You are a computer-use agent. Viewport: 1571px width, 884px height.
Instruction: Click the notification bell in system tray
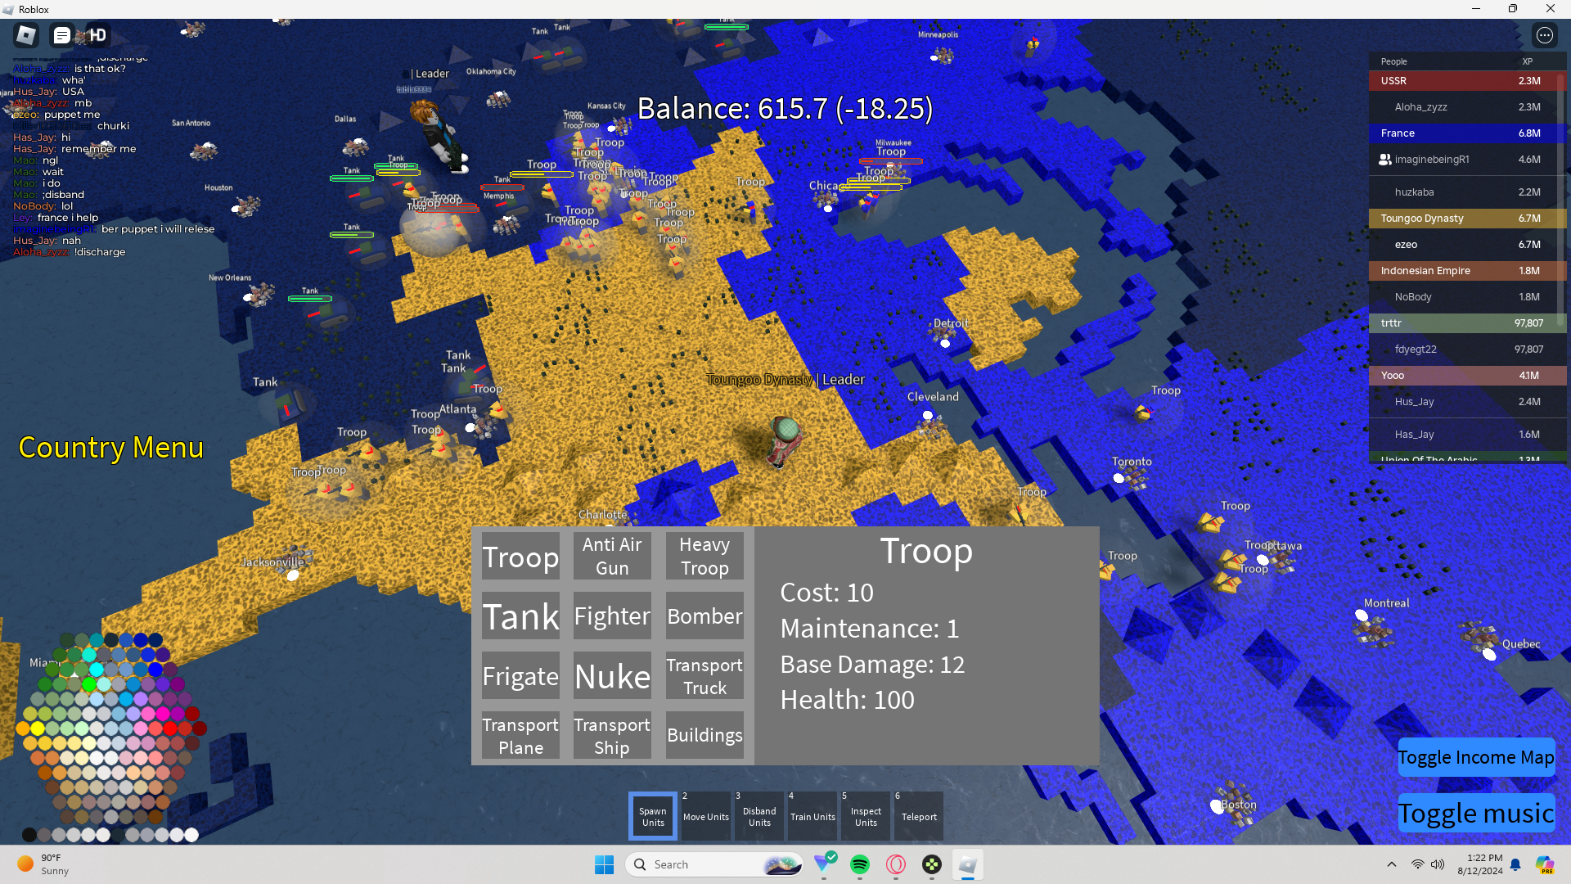pyautogui.click(x=1515, y=864)
